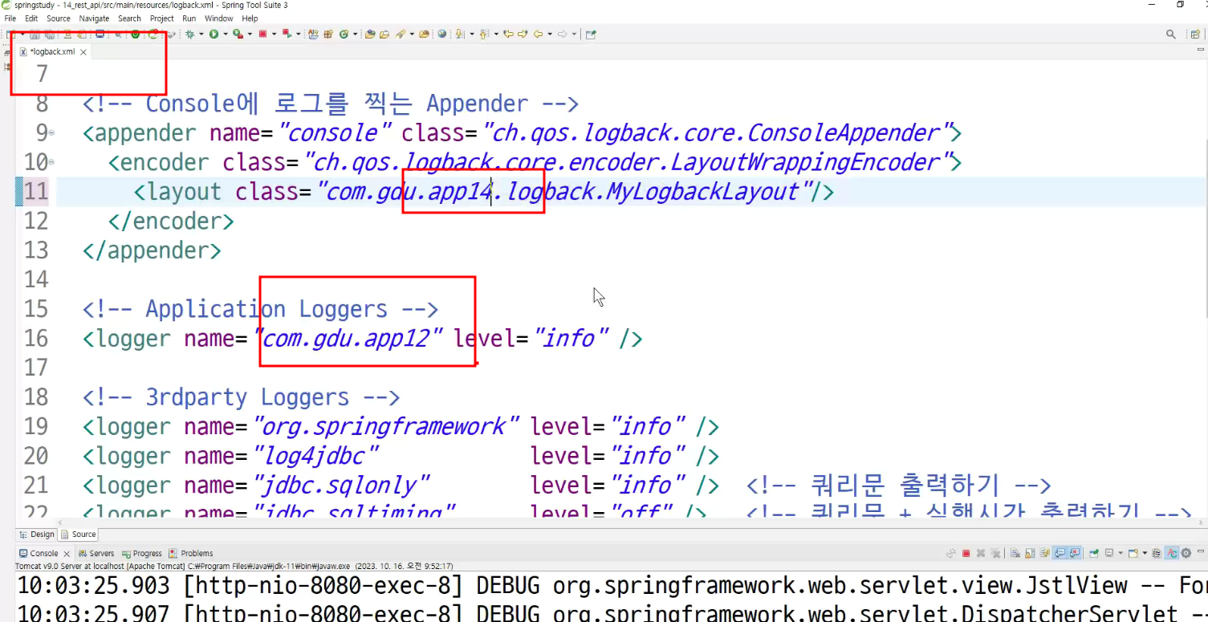Screen dimensions: 1208x622
Task: Click the Back navigation arrow icon
Action: click(538, 35)
